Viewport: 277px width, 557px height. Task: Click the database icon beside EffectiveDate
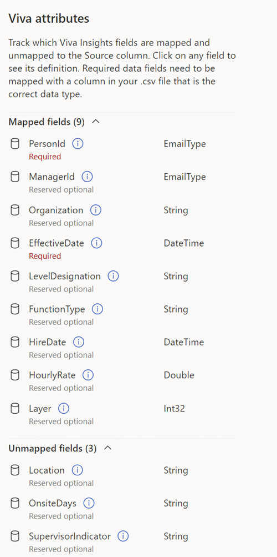tap(15, 243)
